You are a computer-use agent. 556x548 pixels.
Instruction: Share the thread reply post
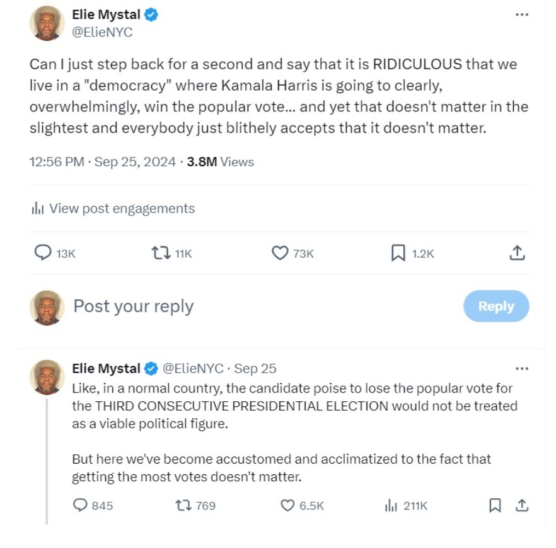coord(521,505)
